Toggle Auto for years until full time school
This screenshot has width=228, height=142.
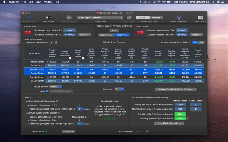pyautogui.click(x=84, y=109)
